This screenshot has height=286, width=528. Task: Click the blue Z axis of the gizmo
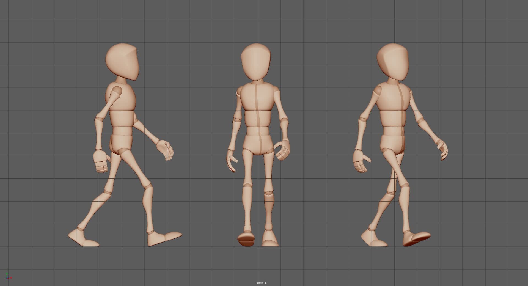pyautogui.click(x=7, y=278)
